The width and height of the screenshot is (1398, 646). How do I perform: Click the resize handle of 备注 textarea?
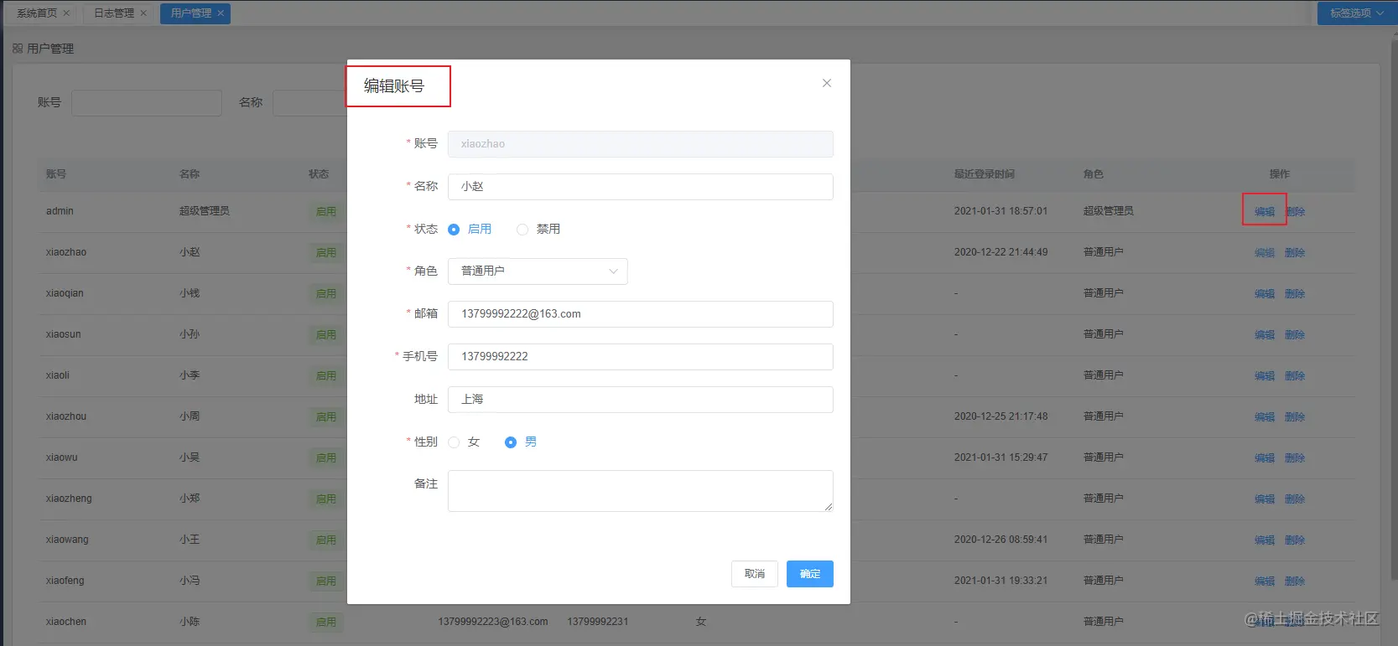(829, 506)
